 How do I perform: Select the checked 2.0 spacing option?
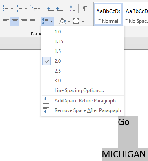click(x=82, y=61)
